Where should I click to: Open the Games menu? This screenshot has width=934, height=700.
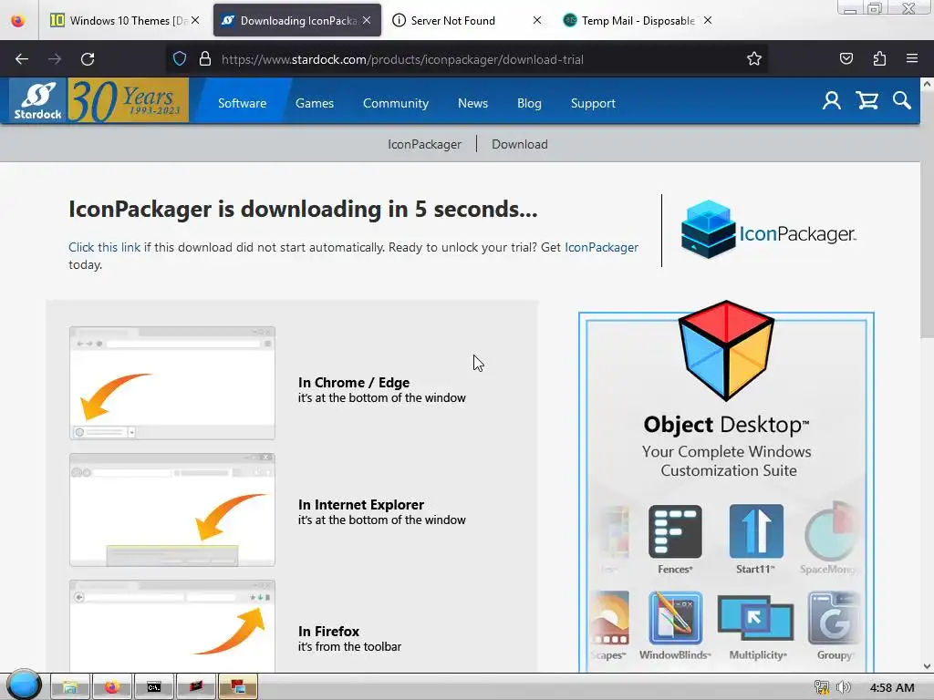point(315,103)
